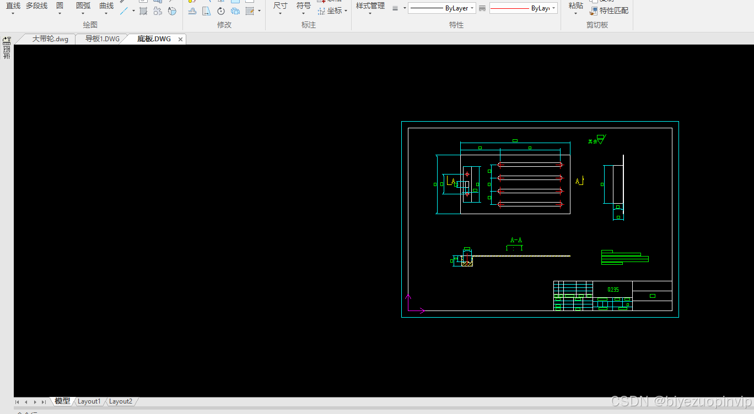Screen dimensions: 754x414
Task: Expand the 圆弧 arc dropdown arrow
Action: tap(83, 14)
